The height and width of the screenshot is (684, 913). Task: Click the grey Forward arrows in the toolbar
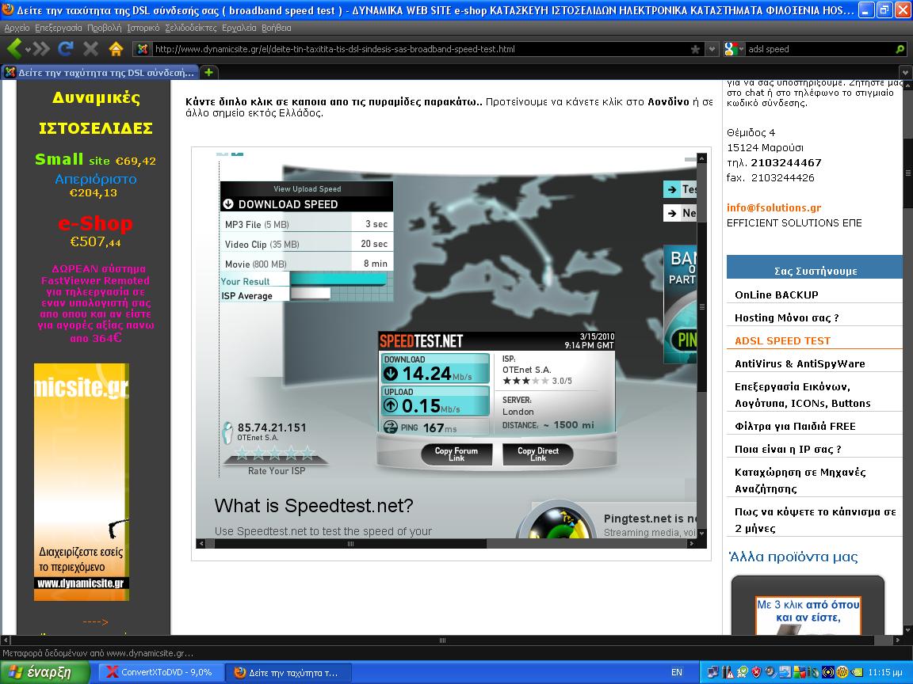tap(42, 49)
